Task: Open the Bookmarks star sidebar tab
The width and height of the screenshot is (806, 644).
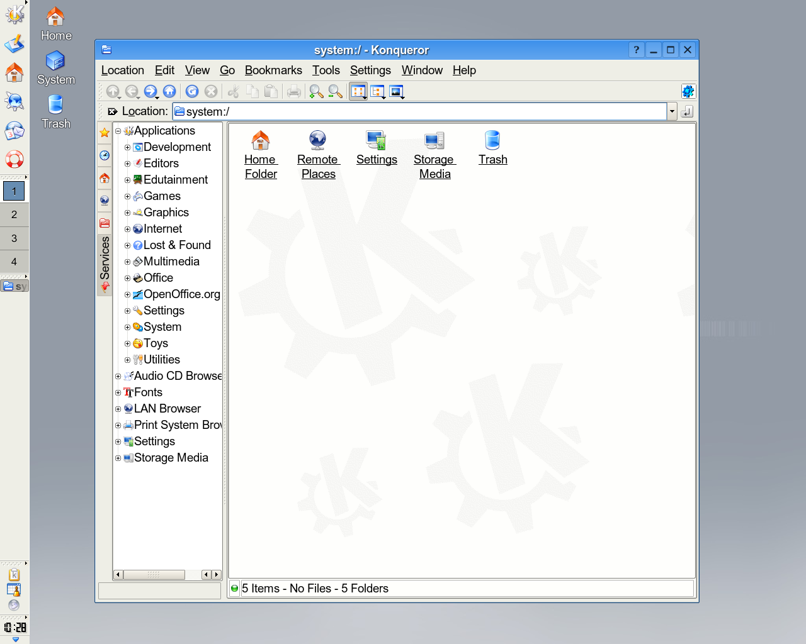Action: (x=105, y=133)
